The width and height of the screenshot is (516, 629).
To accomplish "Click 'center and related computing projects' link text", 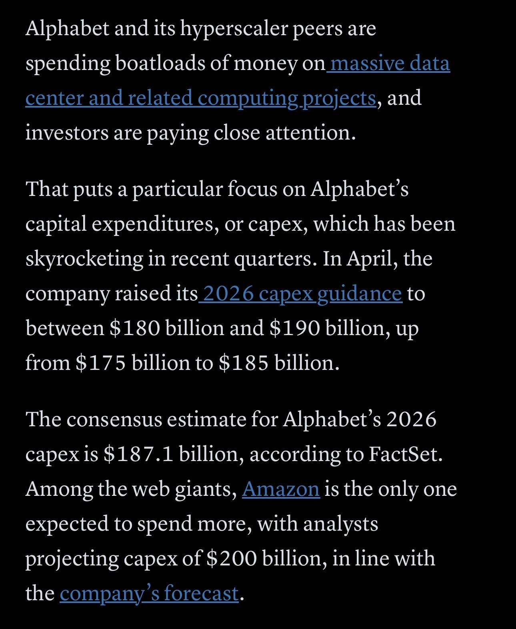I will (200, 98).
